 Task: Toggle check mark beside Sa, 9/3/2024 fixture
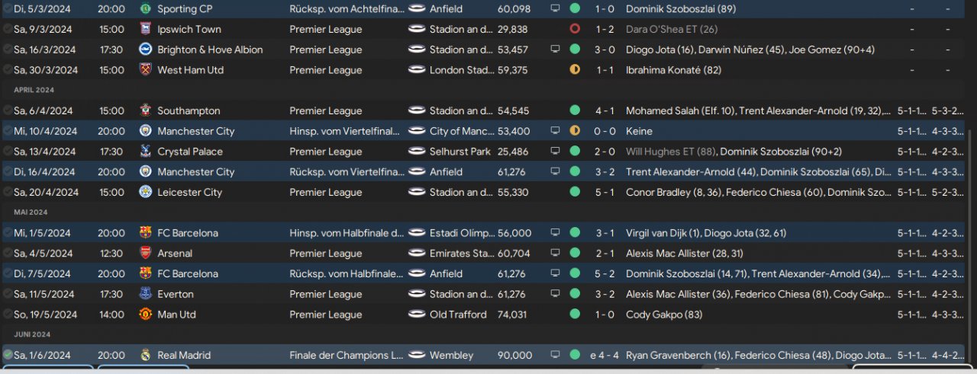[8, 29]
